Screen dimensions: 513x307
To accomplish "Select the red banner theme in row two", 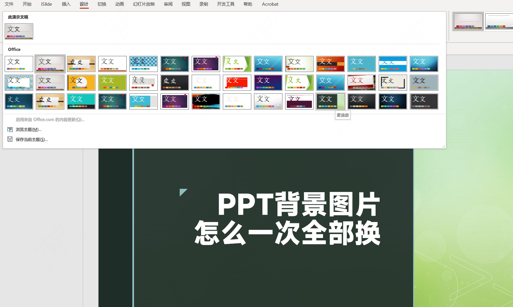I will (x=237, y=82).
